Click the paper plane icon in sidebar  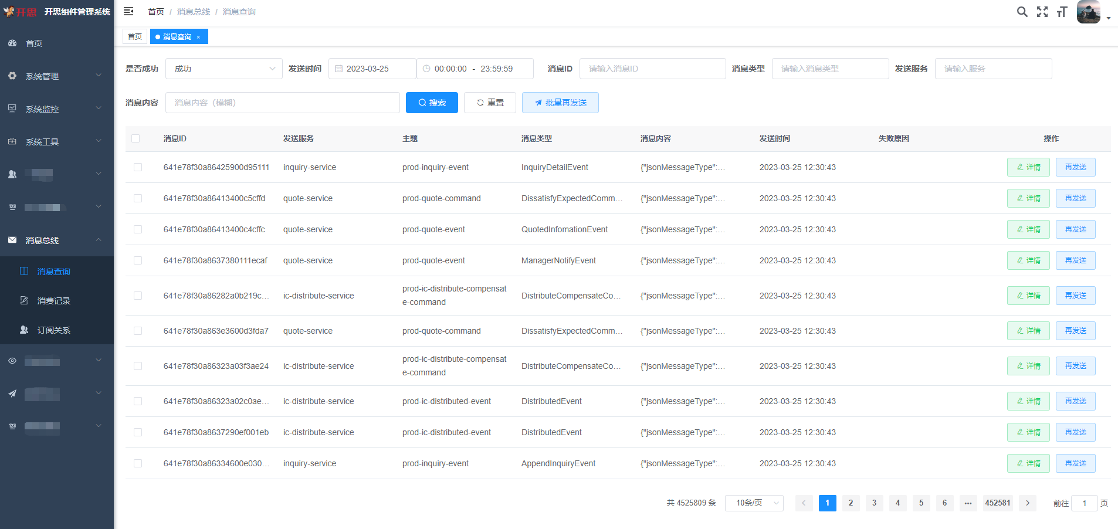[x=12, y=394]
